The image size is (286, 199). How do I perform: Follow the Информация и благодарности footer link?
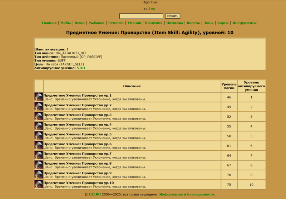[x=187, y=194]
